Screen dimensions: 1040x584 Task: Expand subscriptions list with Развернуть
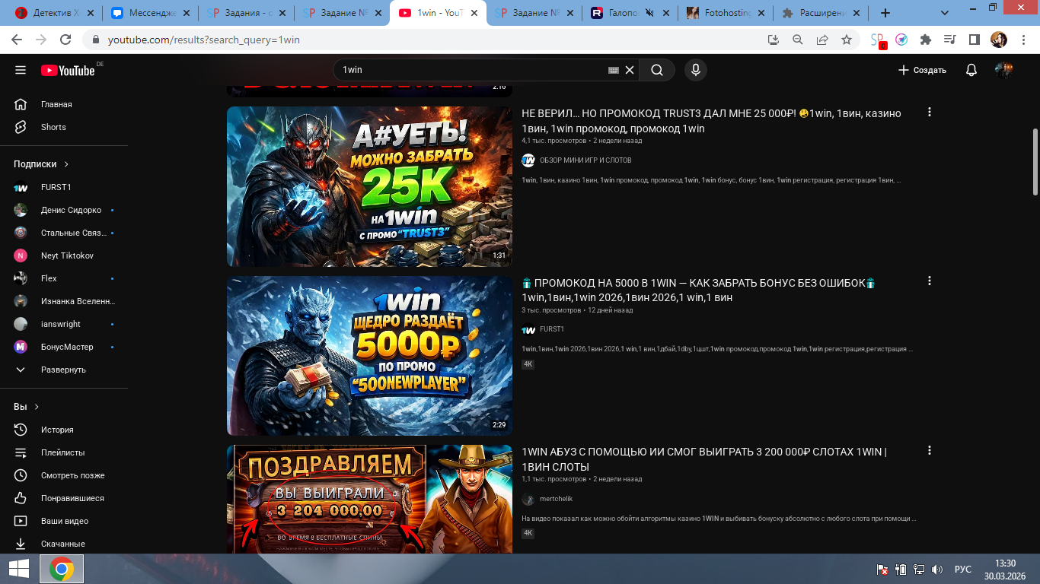click(64, 370)
